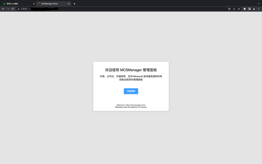Open the mcsmanager.com reference link
Image resolution: width=262 pixels, height=164 pixels.
pyautogui.click(x=135, y=105)
